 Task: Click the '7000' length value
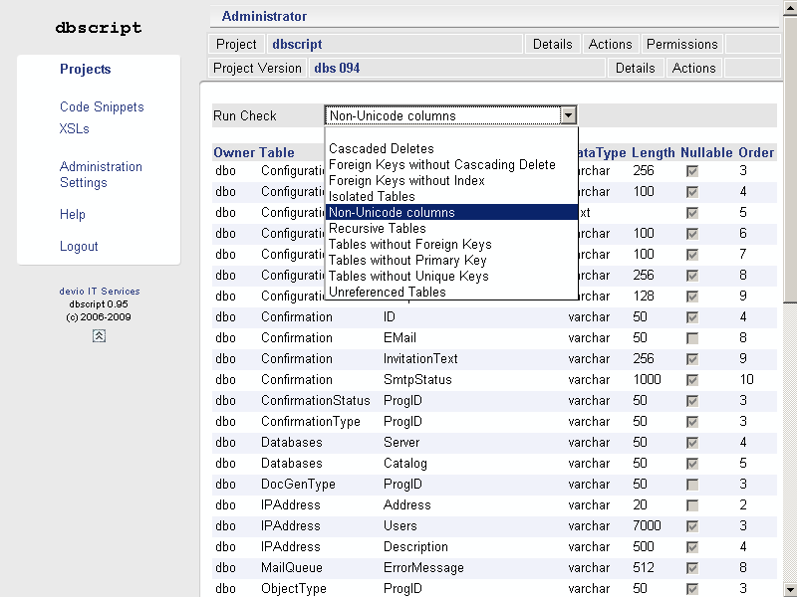[647, 526]
